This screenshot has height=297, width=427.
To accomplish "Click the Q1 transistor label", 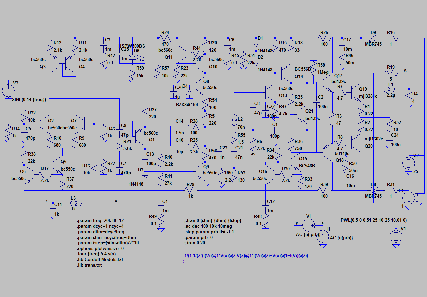I will pos(152,139).
